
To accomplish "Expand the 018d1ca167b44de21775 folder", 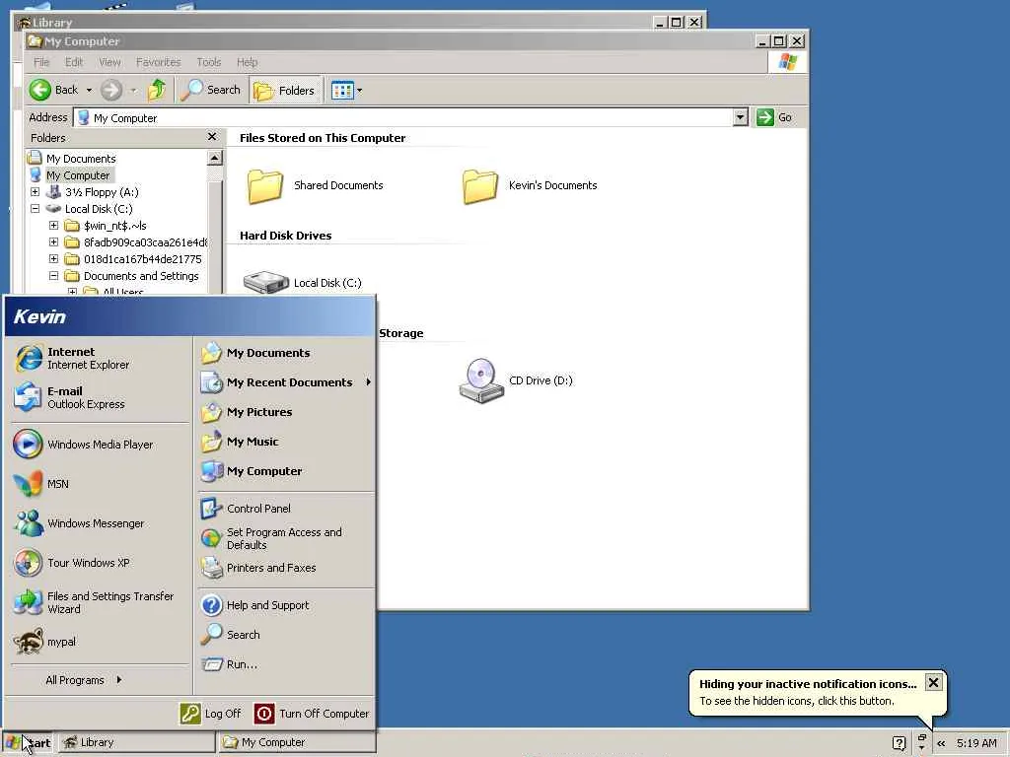I will (54, 259).
